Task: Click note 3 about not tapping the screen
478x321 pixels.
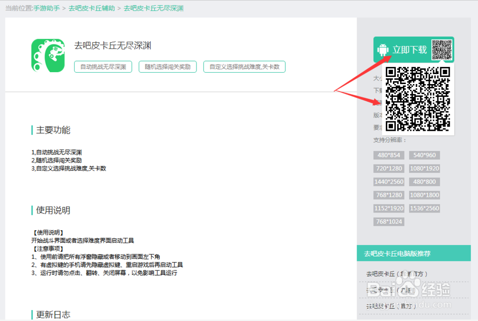Action: [x=104, y=273]
